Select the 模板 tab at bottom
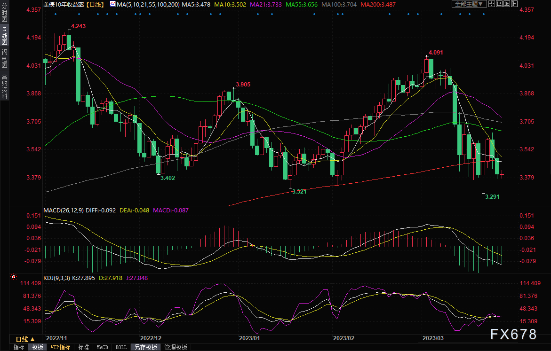The image size is (551, 351). pos(38,347)
